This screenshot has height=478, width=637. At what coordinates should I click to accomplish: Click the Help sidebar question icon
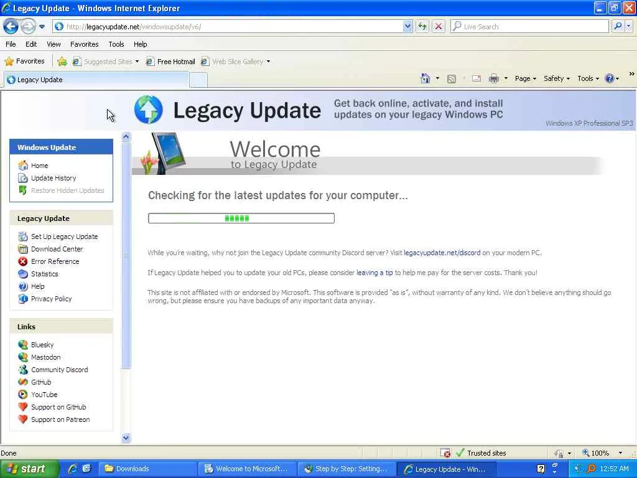click(x=23, y=286)
